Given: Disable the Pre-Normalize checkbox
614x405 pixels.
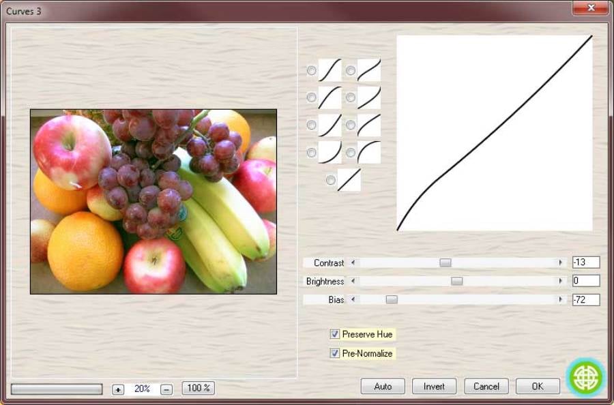Looking at the screenshot, I should point(335,353).
